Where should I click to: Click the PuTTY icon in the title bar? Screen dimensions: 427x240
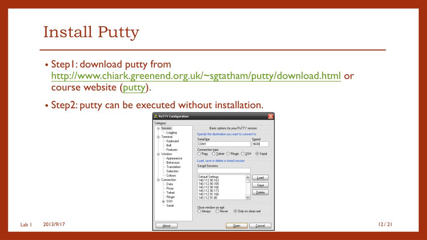click(156, 116)
